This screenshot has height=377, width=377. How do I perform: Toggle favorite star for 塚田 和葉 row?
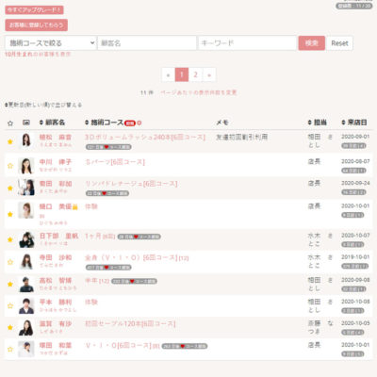(10, 349)
